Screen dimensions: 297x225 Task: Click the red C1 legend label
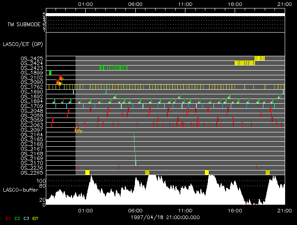click(x=7, y=218)
